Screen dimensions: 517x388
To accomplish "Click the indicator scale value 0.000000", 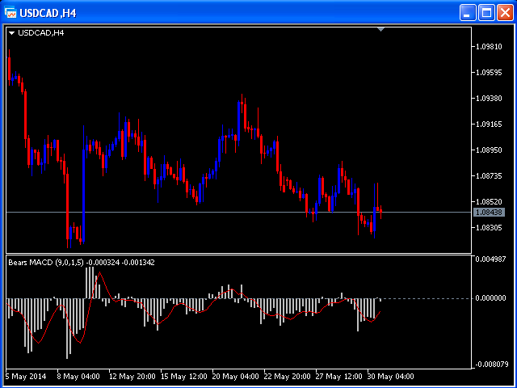I will (490, 298).
